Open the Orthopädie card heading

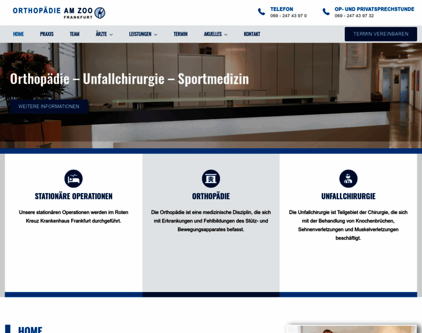tap(211, 196)
